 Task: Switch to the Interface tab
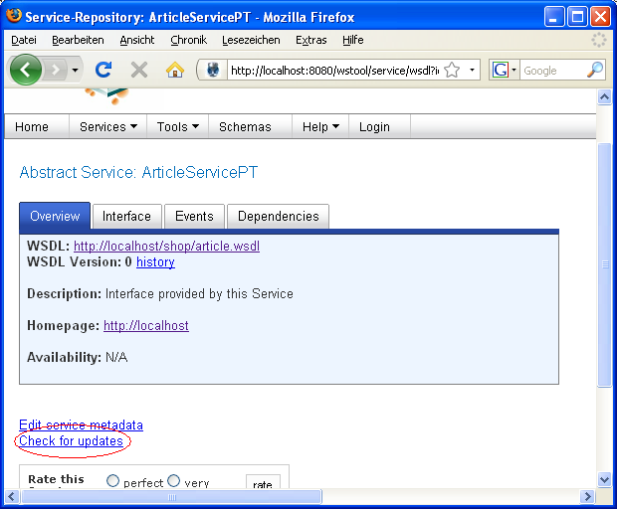(x=126, y=216)
